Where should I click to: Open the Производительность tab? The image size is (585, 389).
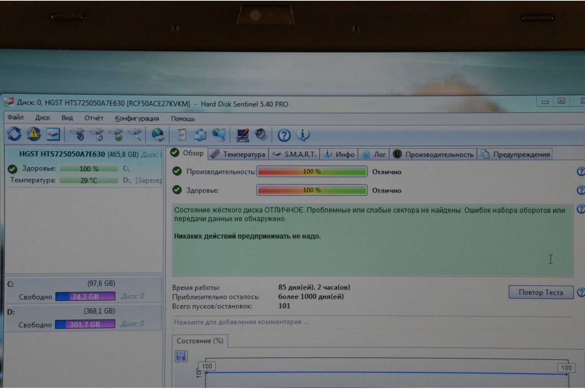coord(433,155)
